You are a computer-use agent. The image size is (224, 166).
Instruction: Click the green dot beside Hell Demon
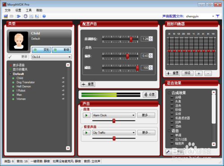(13, 87)
